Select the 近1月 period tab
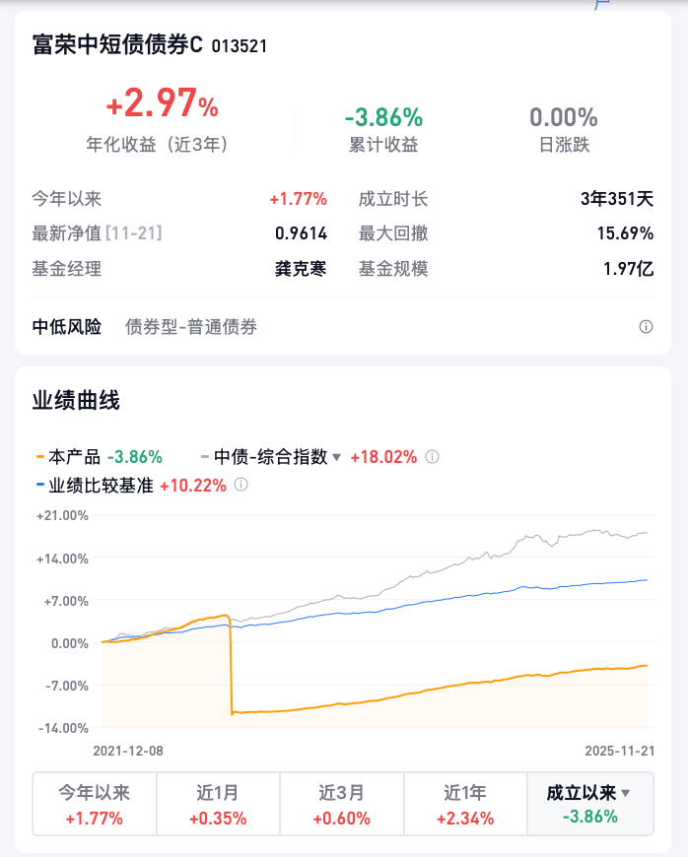The image size is (688, 857). [218, 805]
